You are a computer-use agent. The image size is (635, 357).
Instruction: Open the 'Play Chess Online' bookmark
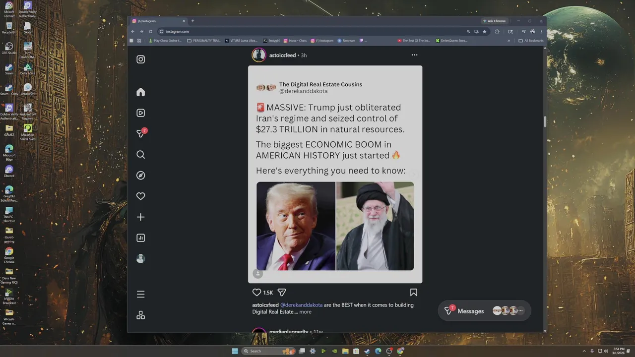(165, 41)
